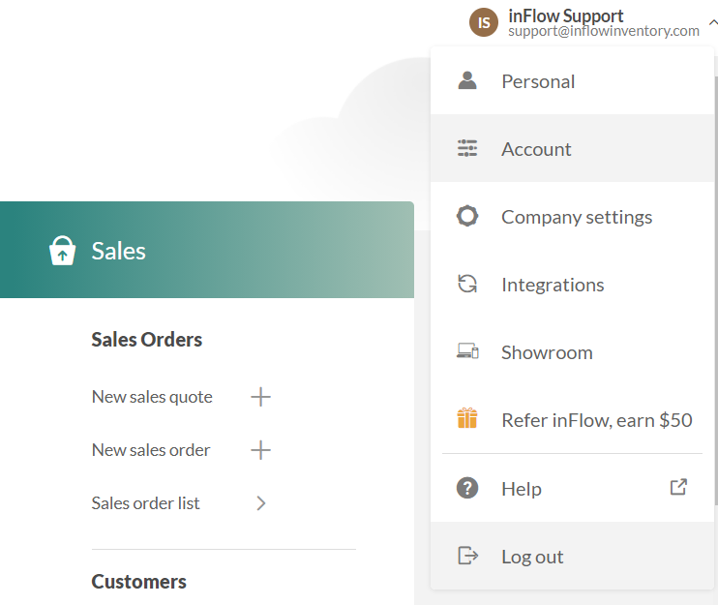Image resolution: width=718 pixels, height=605 pixels.
Task: Open the Account menu item
Action: pos(572,148)
